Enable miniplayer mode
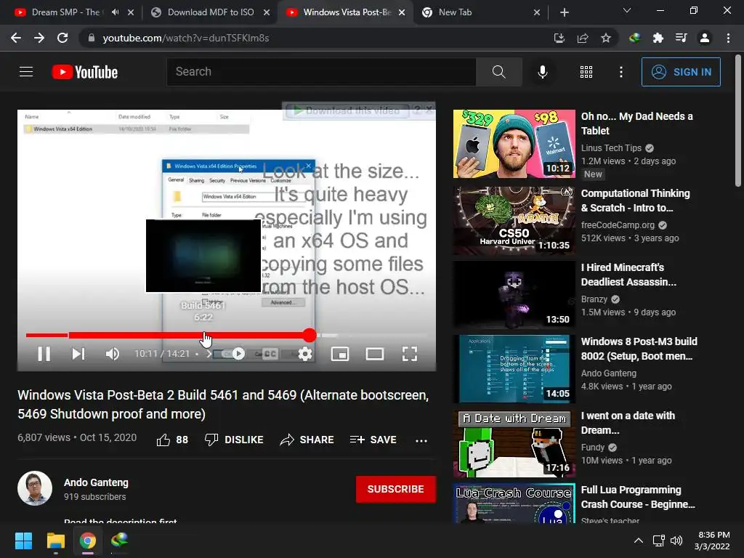This screenshot has width=744, height=558. coord(340,354)
